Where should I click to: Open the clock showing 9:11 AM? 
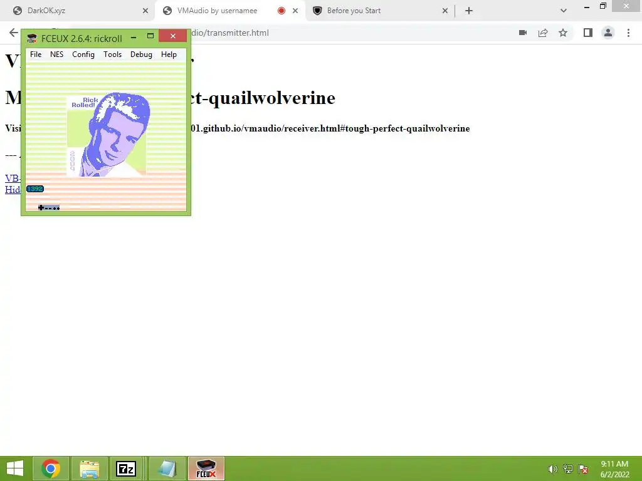(x=614, y=469)
